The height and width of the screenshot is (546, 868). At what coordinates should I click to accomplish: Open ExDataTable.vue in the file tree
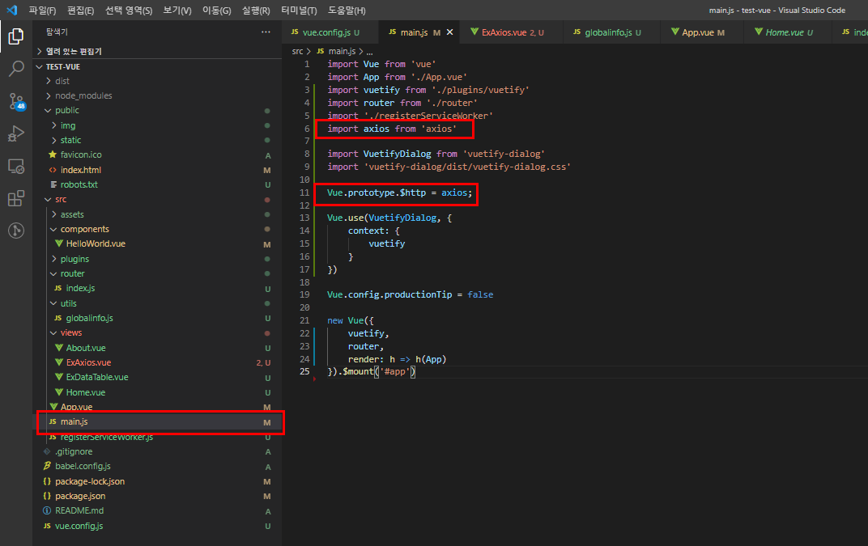[157, 377]
